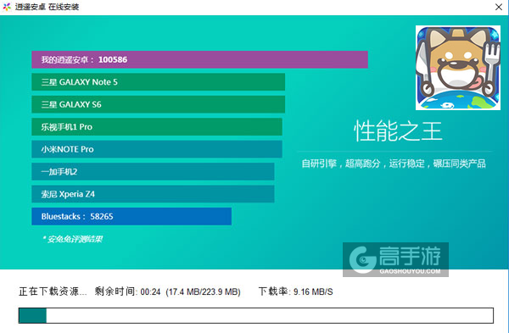Click the 剩余时间 00:24 readout
This screenshot has height=333, width=509.
click(127, 291)
